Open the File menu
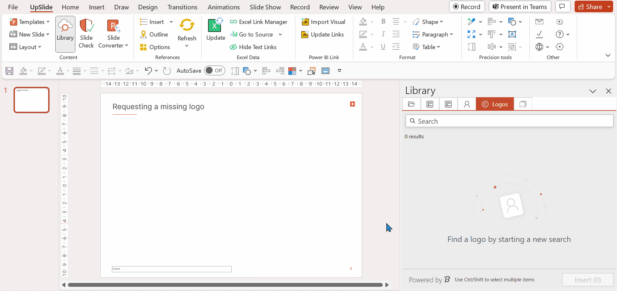 pos(13,7)
